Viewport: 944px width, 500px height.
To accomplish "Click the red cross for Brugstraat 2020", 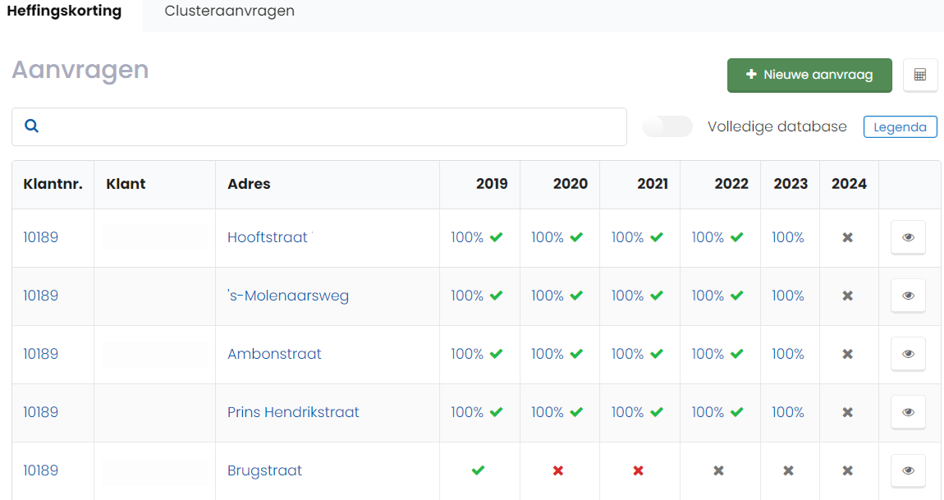I will pyautogui.click(x=558, y=470).
